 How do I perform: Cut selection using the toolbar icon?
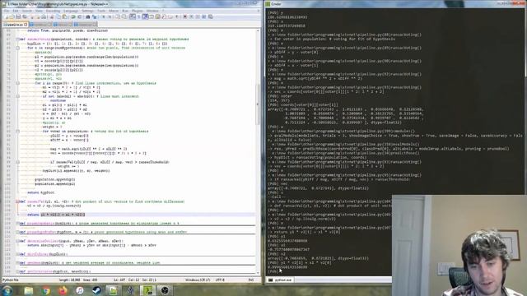click(52, 16)
